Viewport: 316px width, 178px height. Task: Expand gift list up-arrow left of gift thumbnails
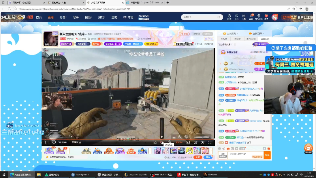[150, 151]
